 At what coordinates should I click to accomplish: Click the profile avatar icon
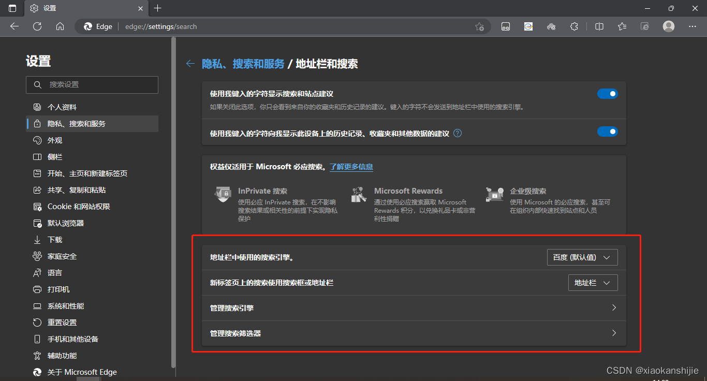click(x=669, y=26)
